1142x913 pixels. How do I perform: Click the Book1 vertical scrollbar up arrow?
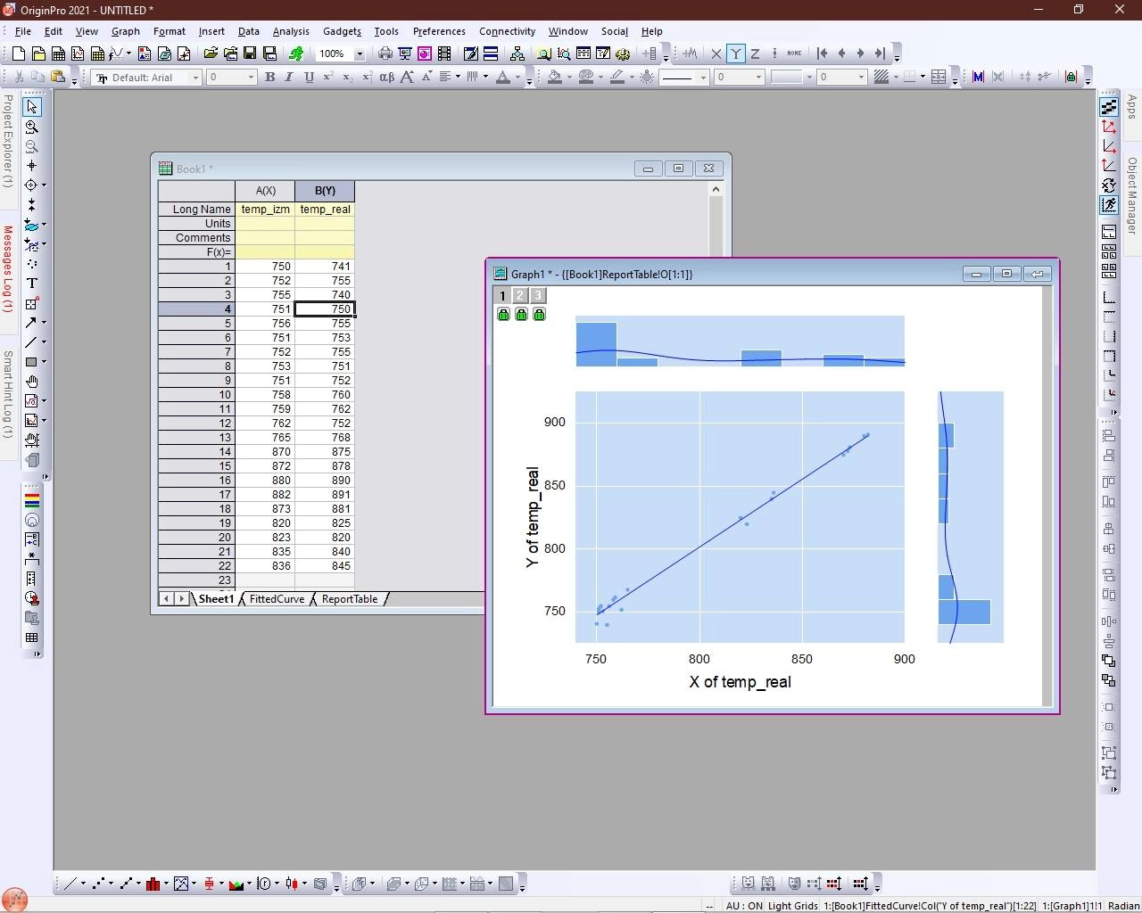tap(716, 189)
